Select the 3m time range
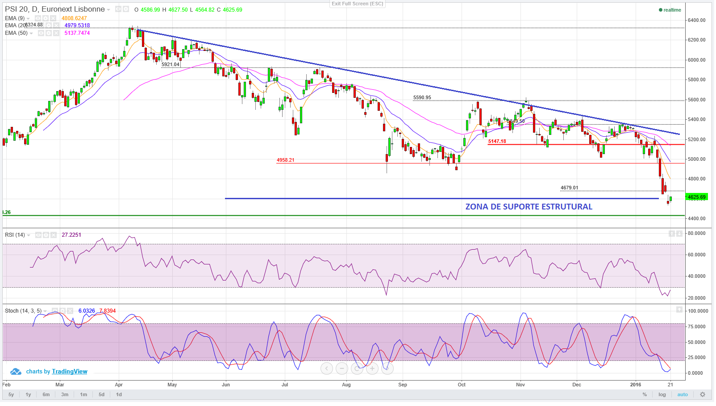Viewport: 716px width, 406px height. (x=65, y=395)
